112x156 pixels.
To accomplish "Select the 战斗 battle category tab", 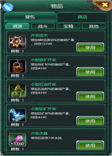I will click(x=43, y=26).
